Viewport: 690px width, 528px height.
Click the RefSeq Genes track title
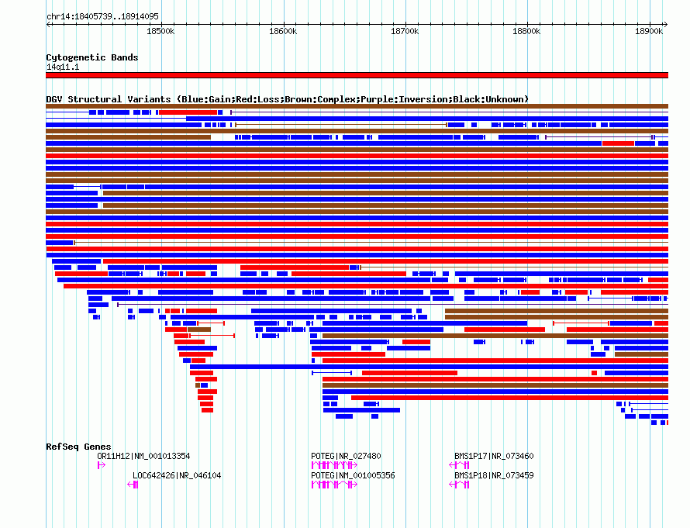pos(78,447)
